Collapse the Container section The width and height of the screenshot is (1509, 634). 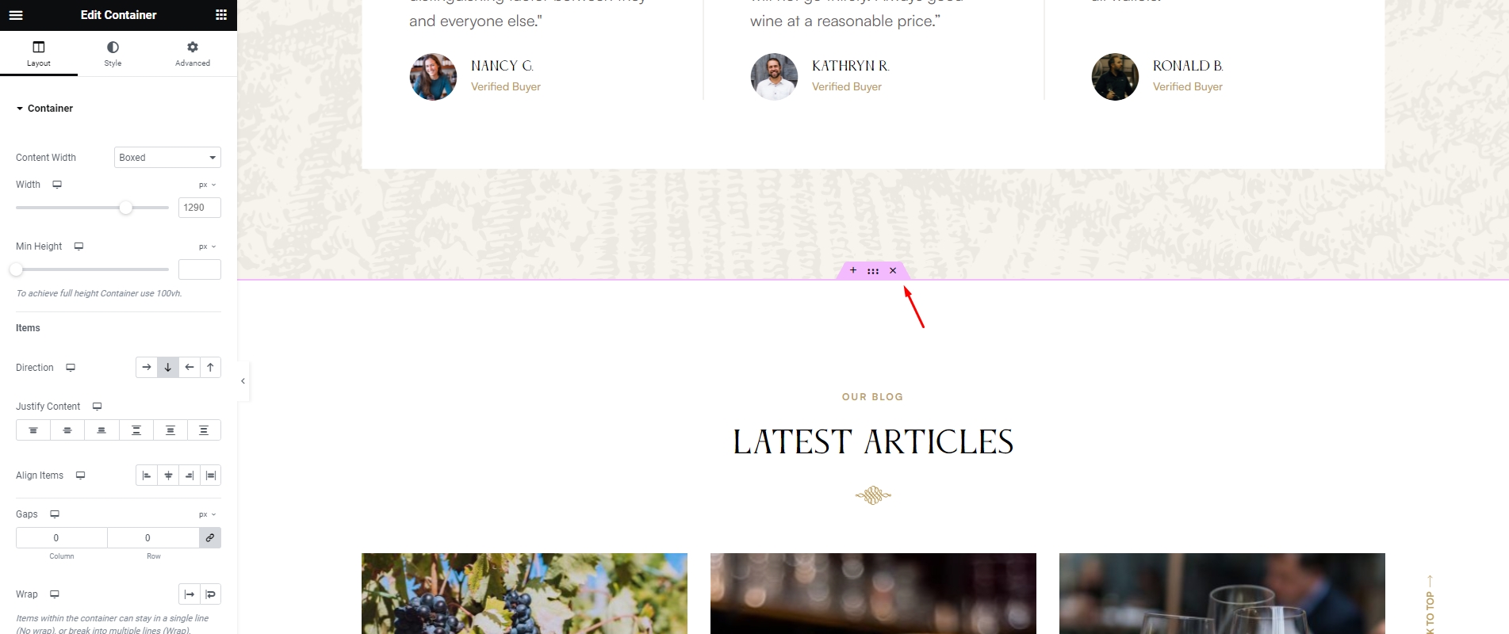coord(44,109)
